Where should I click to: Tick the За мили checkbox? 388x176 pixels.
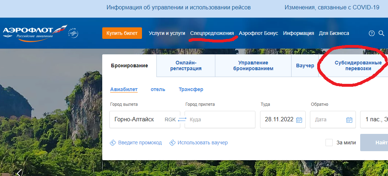(x=329, y=143)
